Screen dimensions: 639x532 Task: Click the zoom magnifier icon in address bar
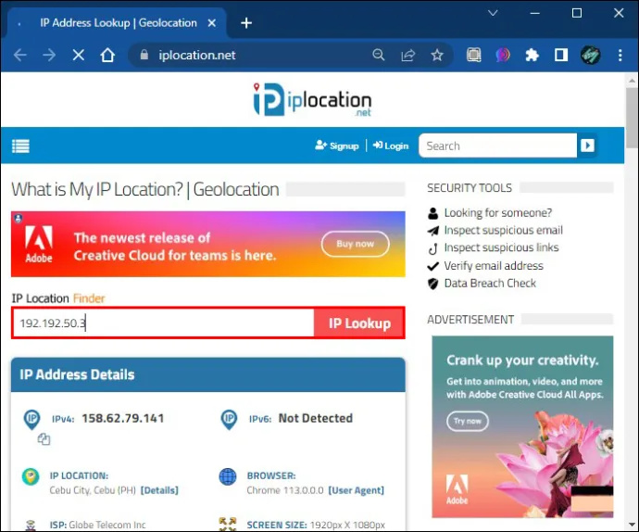pyautogui.click(x=379, y=55)
